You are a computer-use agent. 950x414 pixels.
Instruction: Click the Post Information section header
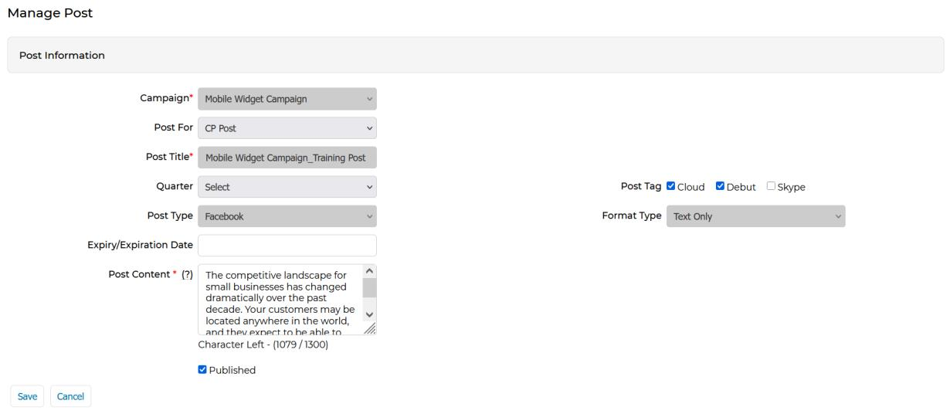(475, 55)
